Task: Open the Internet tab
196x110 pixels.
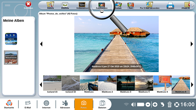Action: (x=46, y=104)
